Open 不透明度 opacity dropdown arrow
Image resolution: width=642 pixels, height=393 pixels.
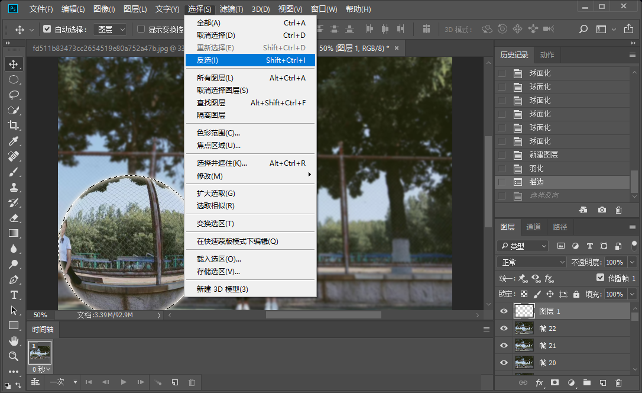(x=633, y=262)
